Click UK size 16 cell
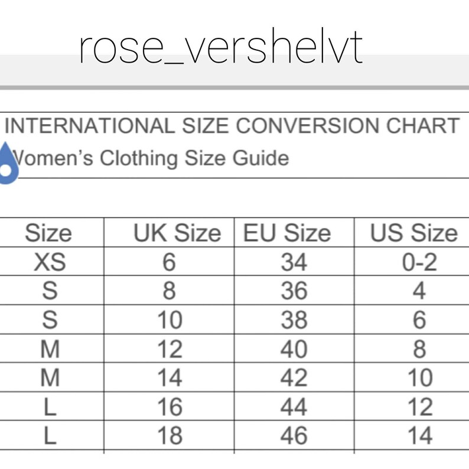Image resolution: width=469 pixels, height=469 pixels. coord(170,406)
